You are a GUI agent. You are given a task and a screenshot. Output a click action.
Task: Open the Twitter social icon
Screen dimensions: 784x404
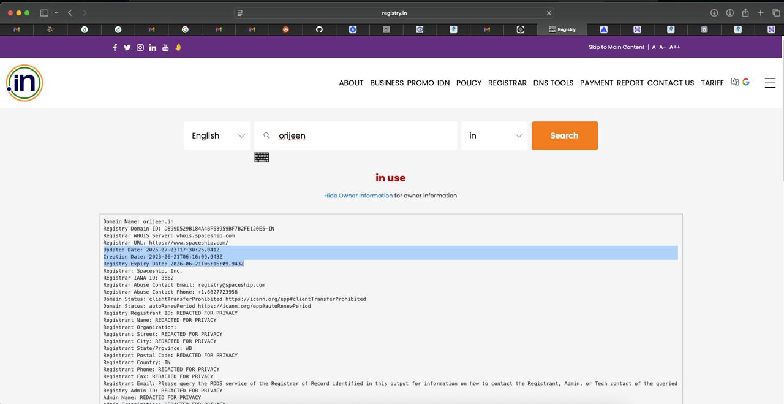click(x=127, y=47)
